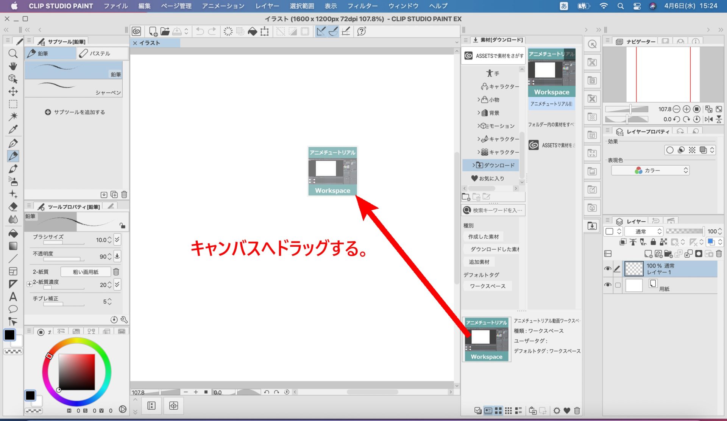Select the Fill bucket tool
Viewport: 727px width, 421px height.
point(13,233)
